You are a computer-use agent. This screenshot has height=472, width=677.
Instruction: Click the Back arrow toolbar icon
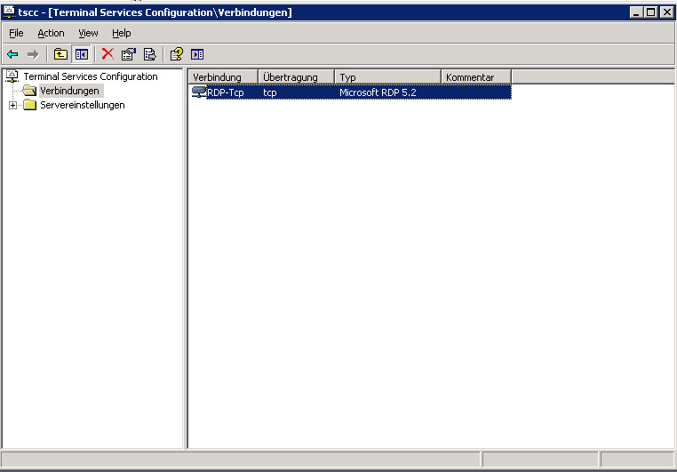12,54
